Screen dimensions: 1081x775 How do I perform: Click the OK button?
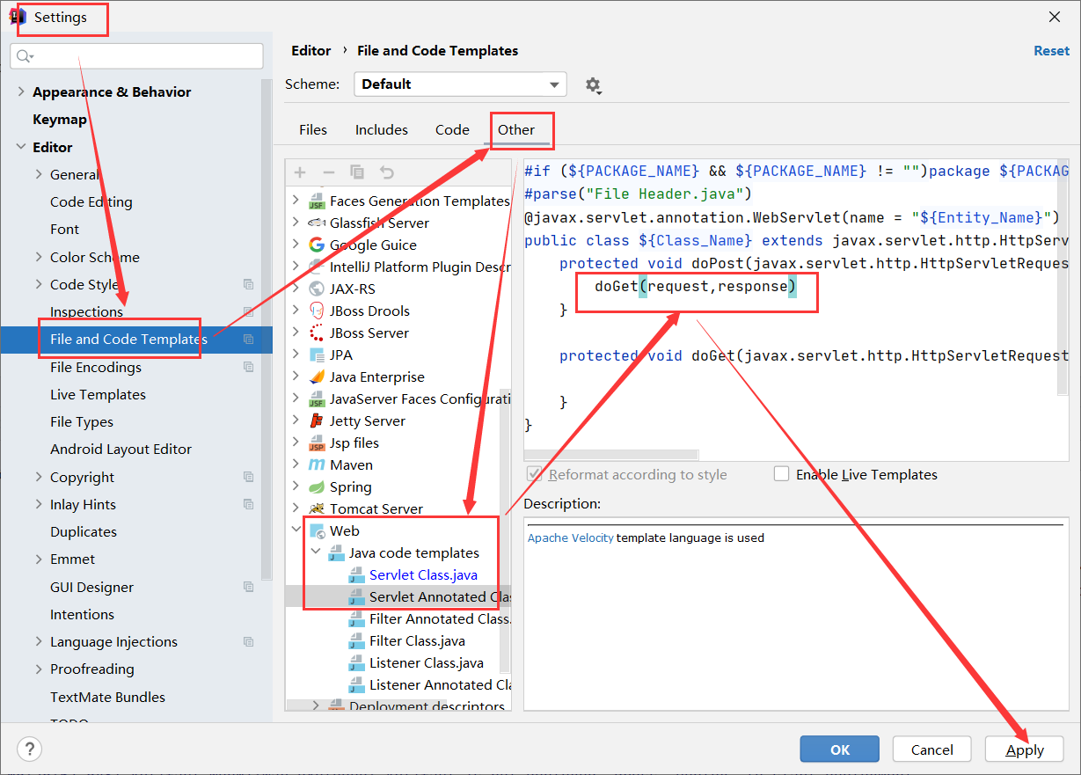pos(840,749)
